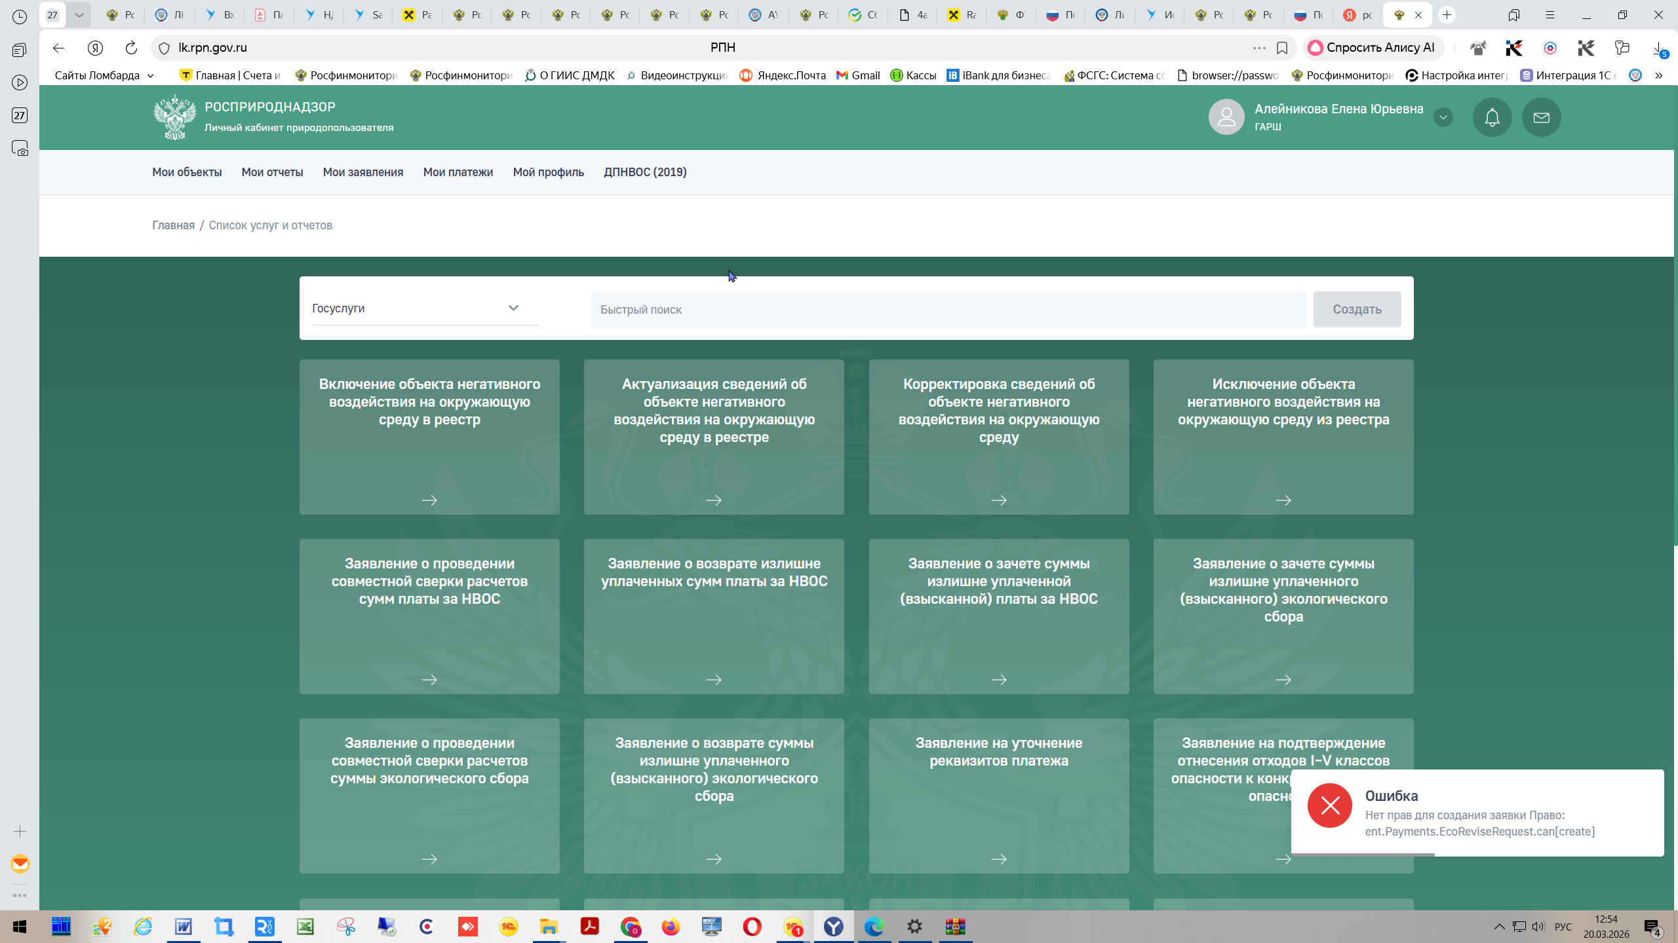Screen dimensions: 1678x943
Task: Open the browser downloads icon
Action: coord(1658,48)
